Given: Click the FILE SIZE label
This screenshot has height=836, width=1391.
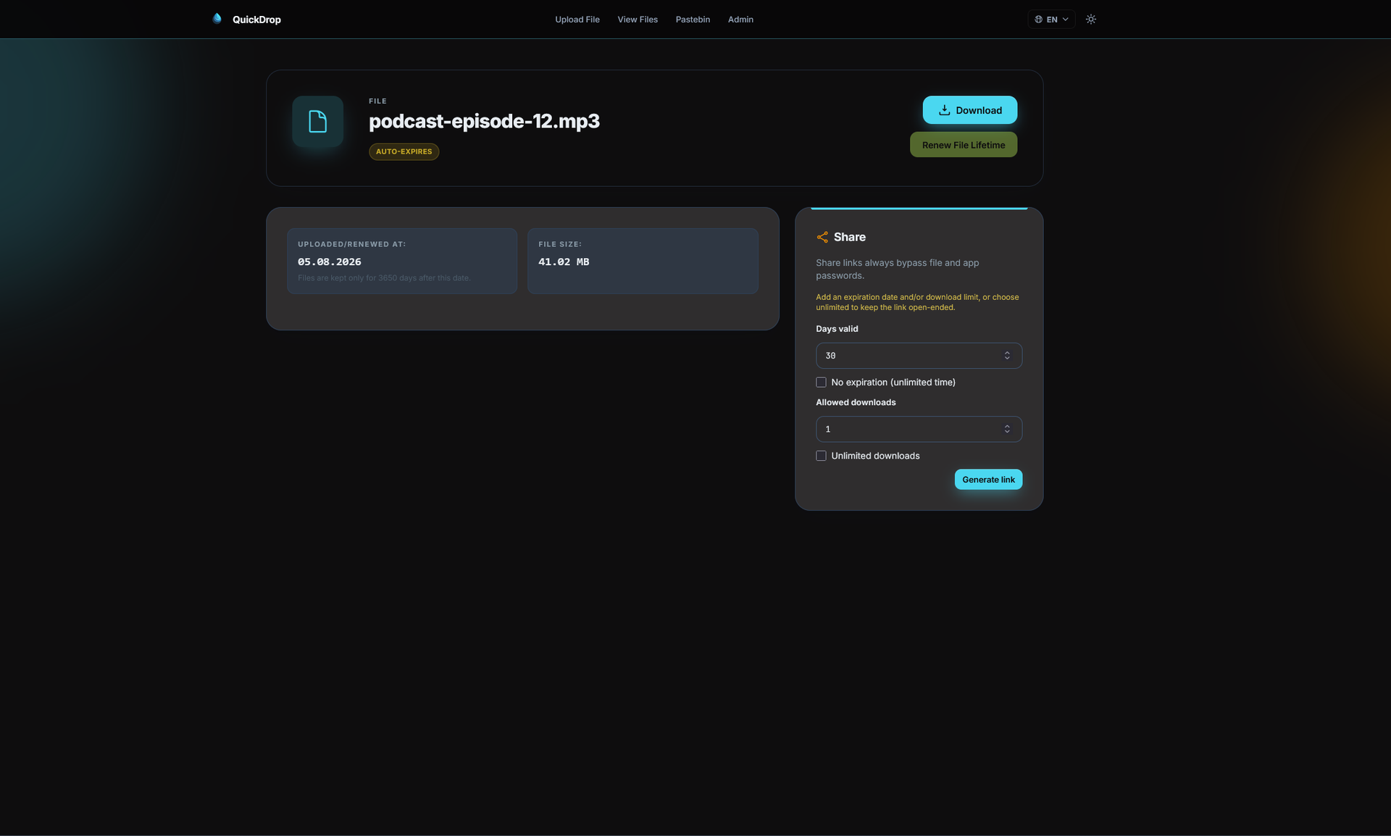Looking at the screenshot, I should [560, 244].
